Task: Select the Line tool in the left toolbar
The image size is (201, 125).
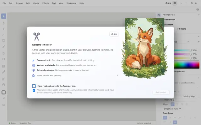Action: (x=3, y=35)
